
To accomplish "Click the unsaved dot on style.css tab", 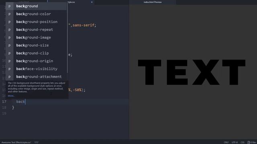I will click(x=92, y=2).
